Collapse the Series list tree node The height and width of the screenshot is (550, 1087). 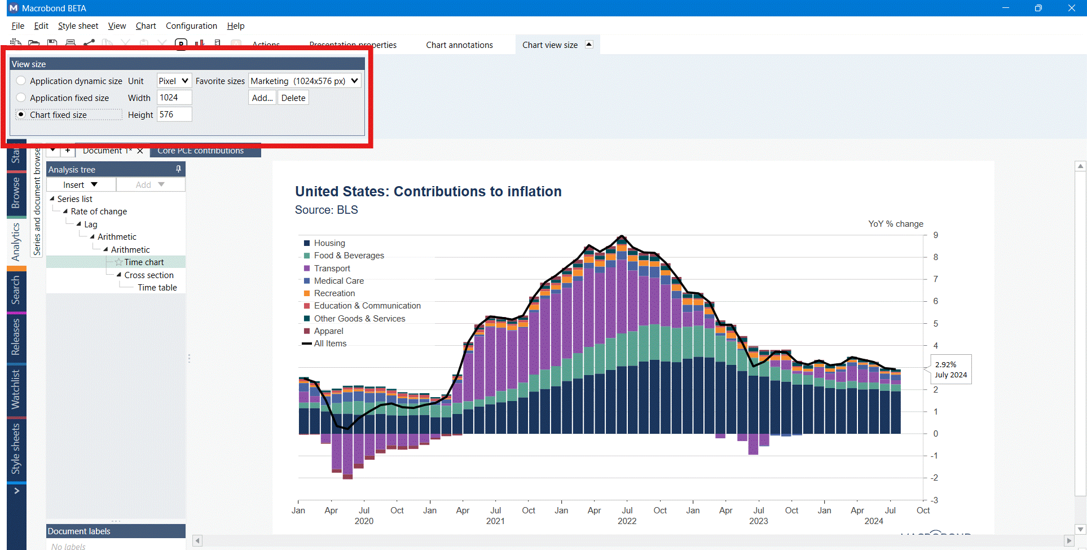tap(52, 199)
